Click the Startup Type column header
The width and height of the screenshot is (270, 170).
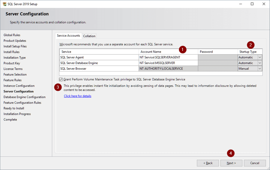[x=250, y=52]
